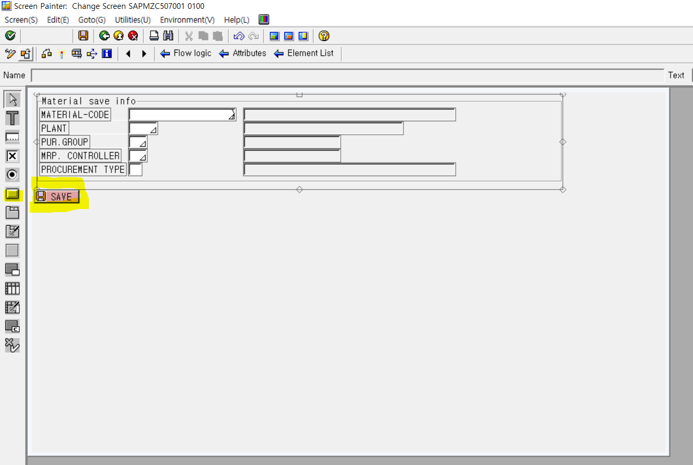The image size is (693, 465).
Task: Select the PROCUREMENT TYPE input field
Action: 135,169
